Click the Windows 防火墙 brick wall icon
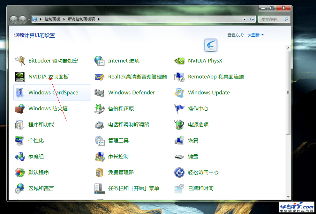 pos(19,108)
